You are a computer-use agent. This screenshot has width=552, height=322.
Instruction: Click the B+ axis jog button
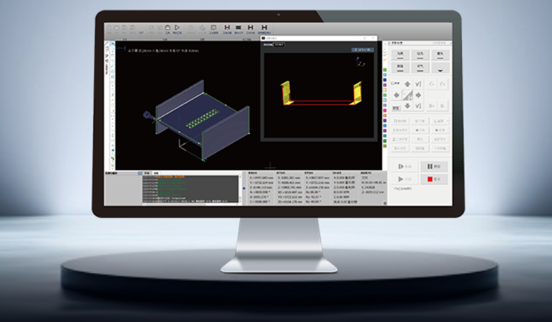[x=432, y=106]
